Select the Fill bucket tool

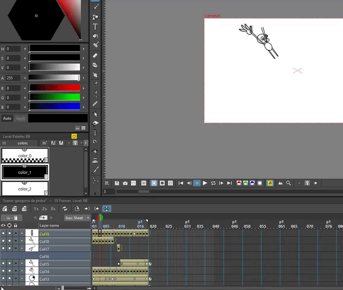[x=95, y=36]
